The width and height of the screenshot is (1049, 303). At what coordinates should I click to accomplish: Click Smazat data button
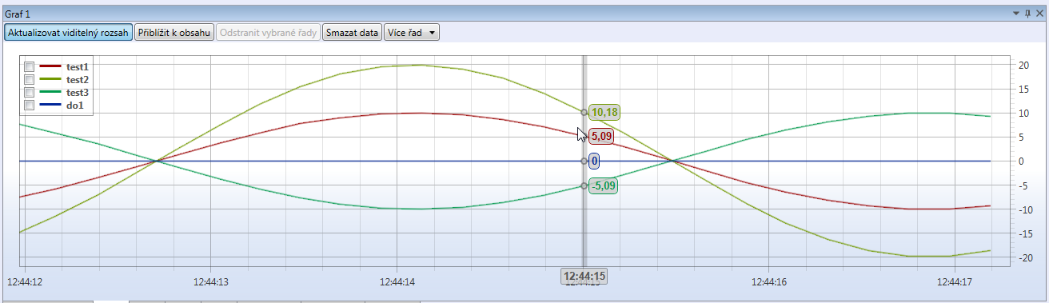pos(352,33)
